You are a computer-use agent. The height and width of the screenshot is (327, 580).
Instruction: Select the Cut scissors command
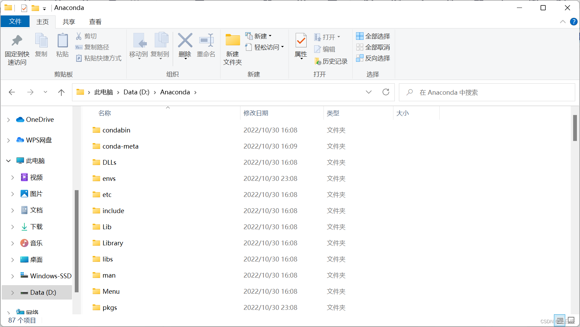(x=86, y=36)
